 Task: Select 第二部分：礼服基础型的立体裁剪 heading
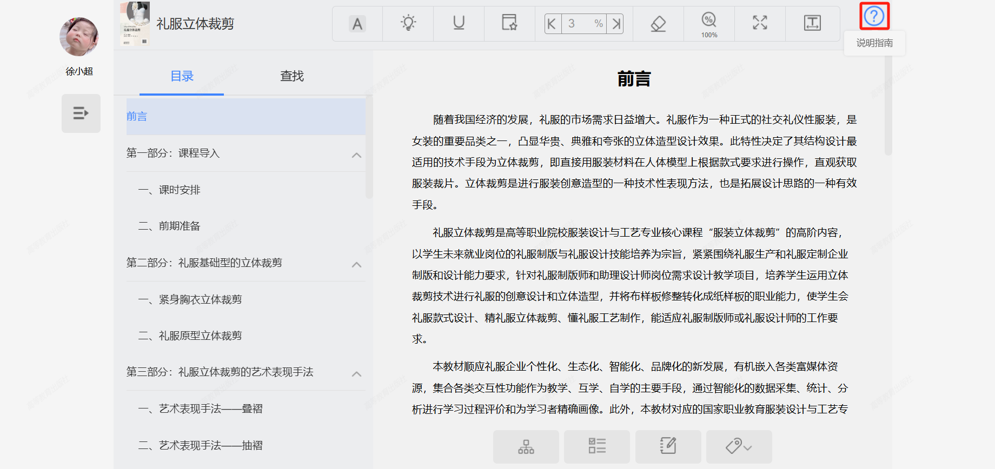(204, 263)
